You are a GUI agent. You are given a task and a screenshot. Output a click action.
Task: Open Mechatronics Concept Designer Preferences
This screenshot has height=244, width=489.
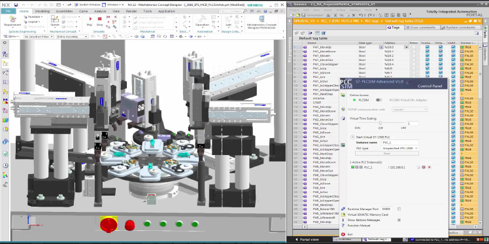click(261, 22)
